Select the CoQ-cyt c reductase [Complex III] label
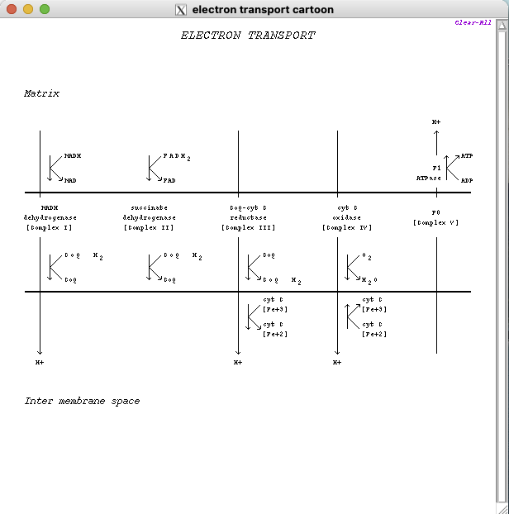The image size is (509, 514). (248, 217)
